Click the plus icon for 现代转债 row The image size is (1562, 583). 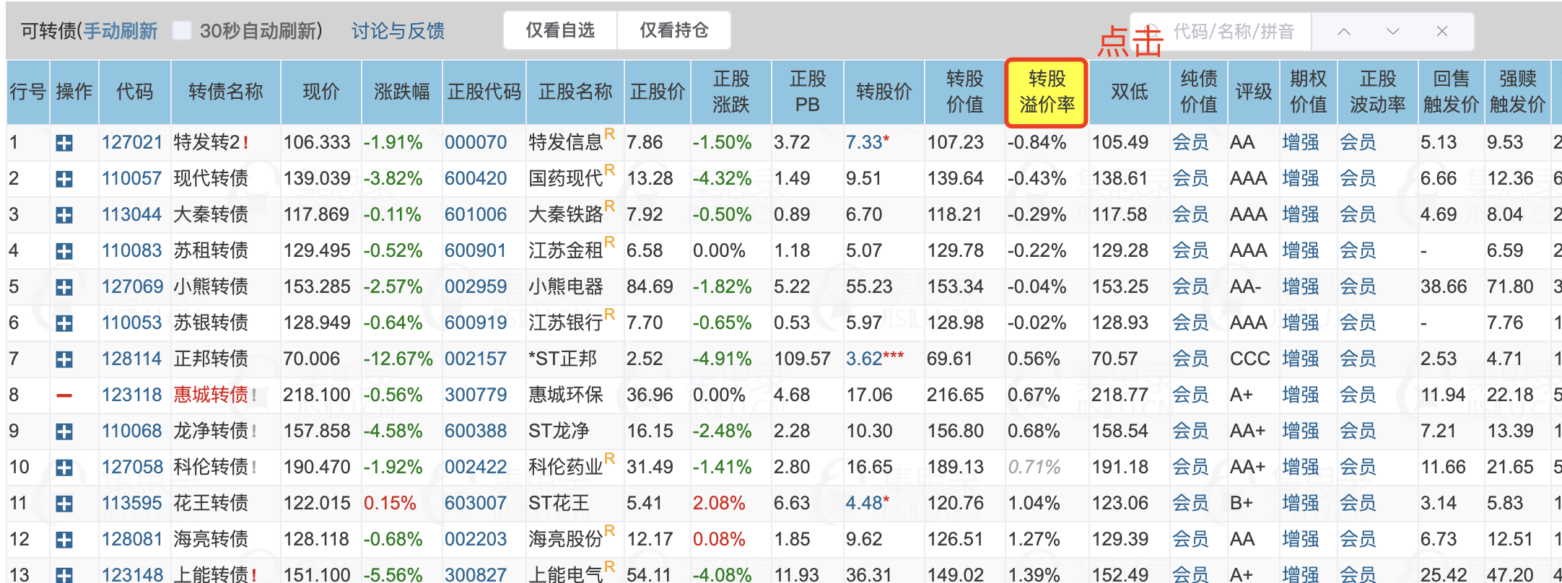(64, 179)
